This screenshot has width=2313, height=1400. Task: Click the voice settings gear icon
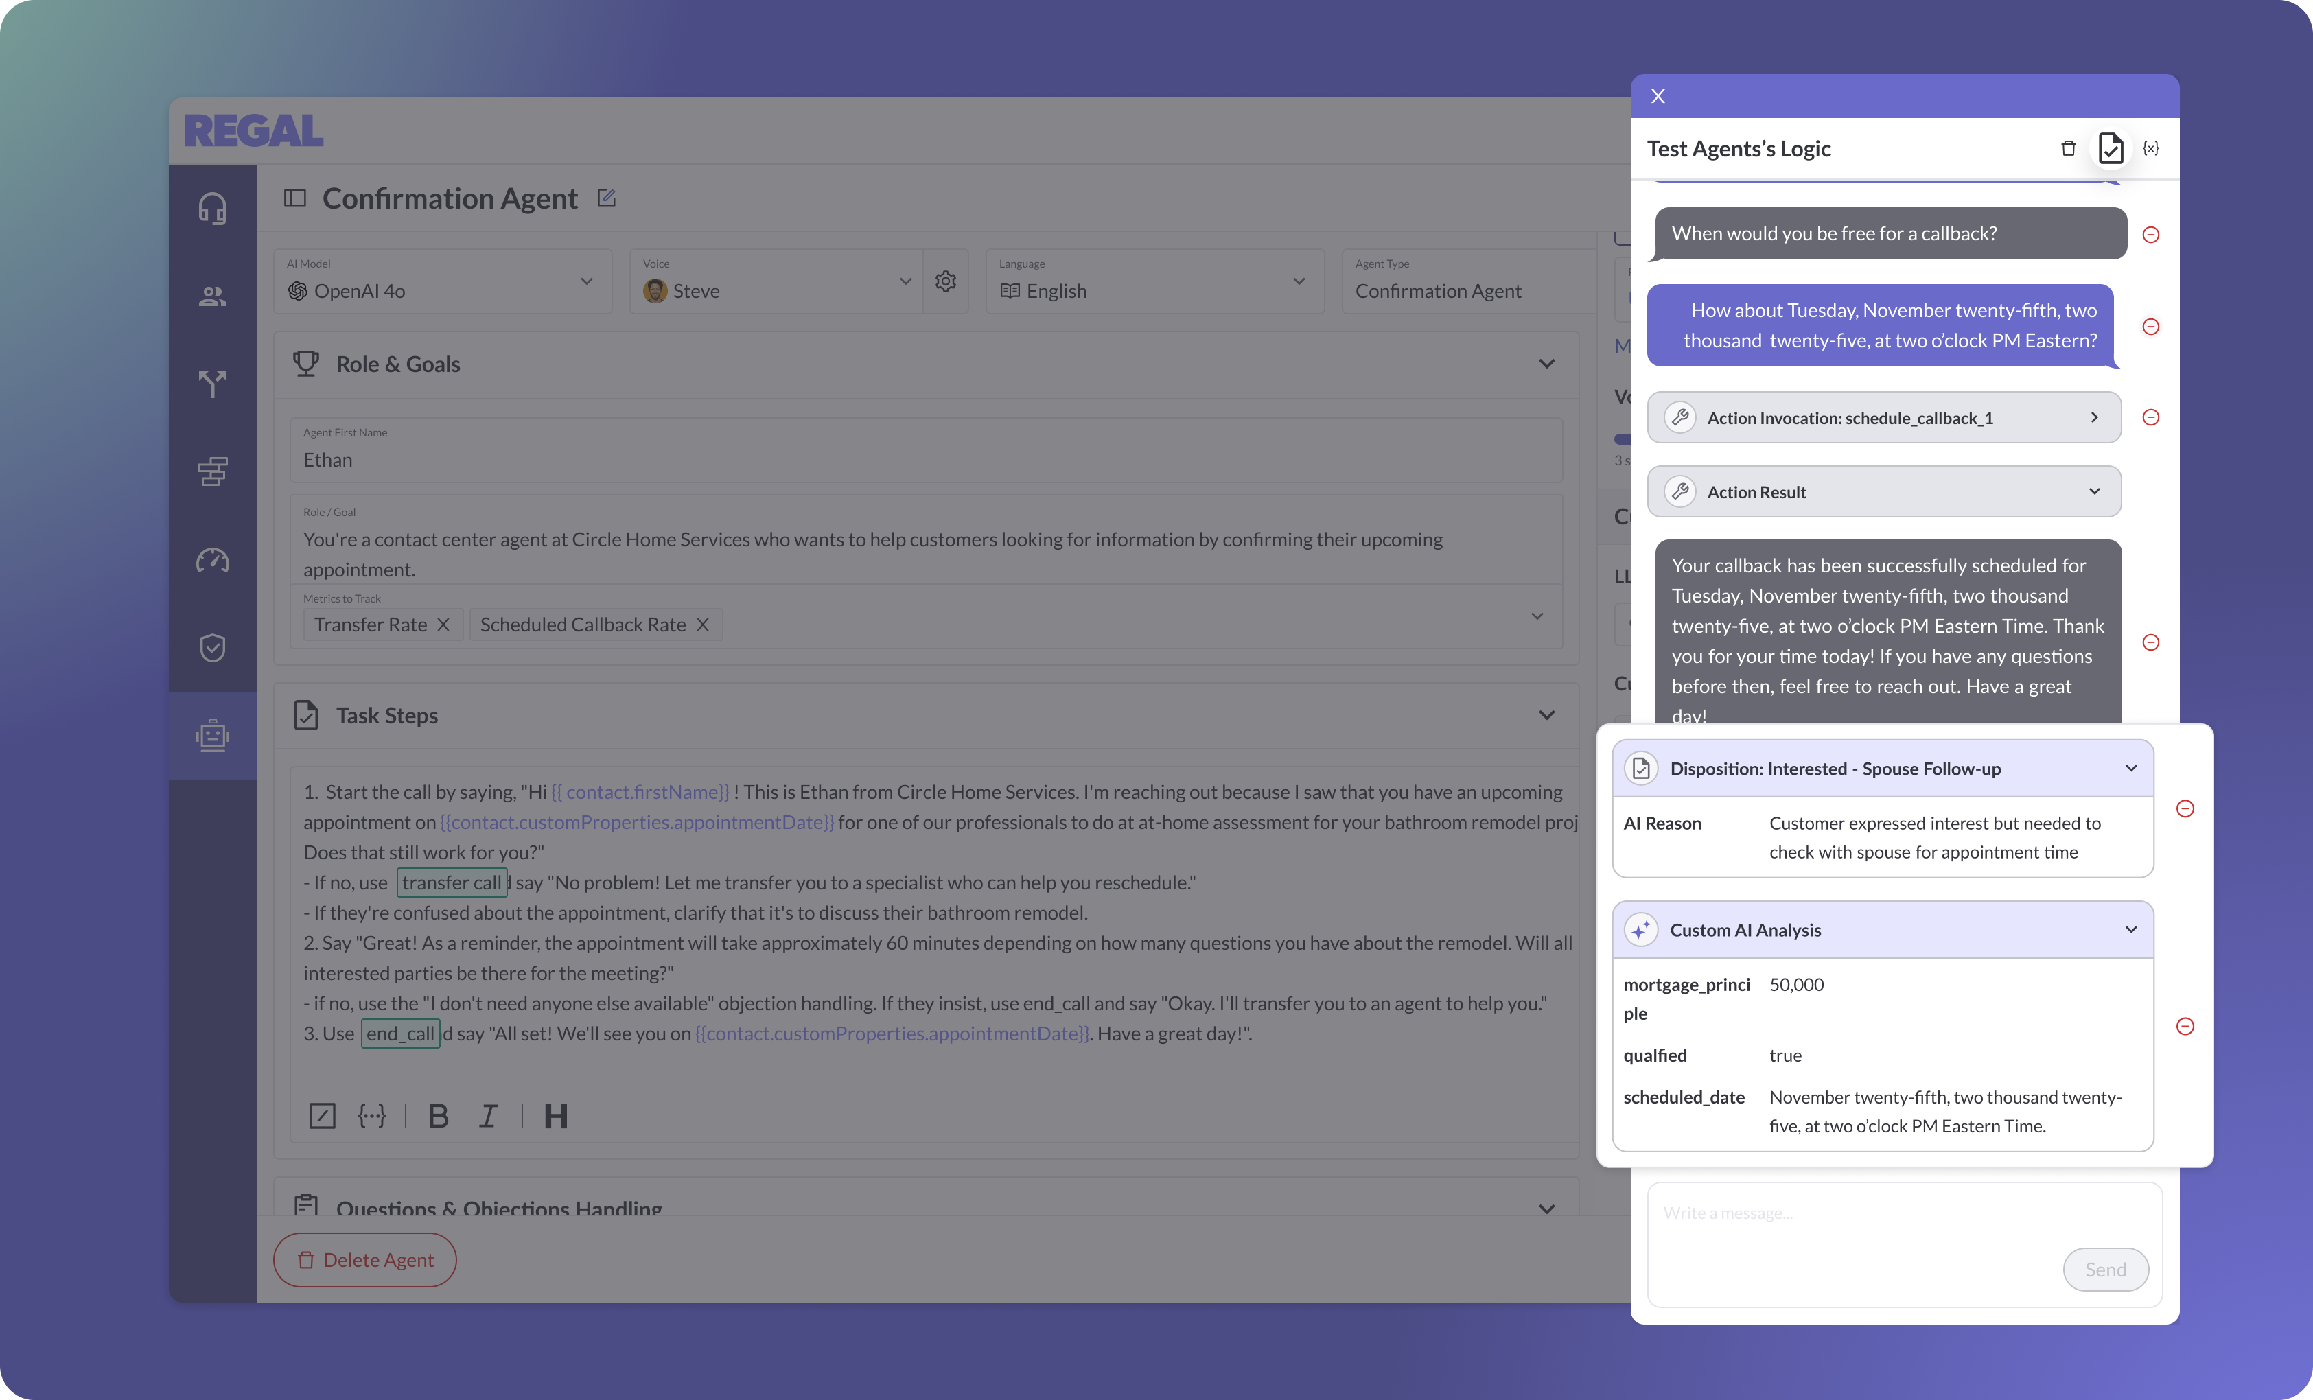945,281
